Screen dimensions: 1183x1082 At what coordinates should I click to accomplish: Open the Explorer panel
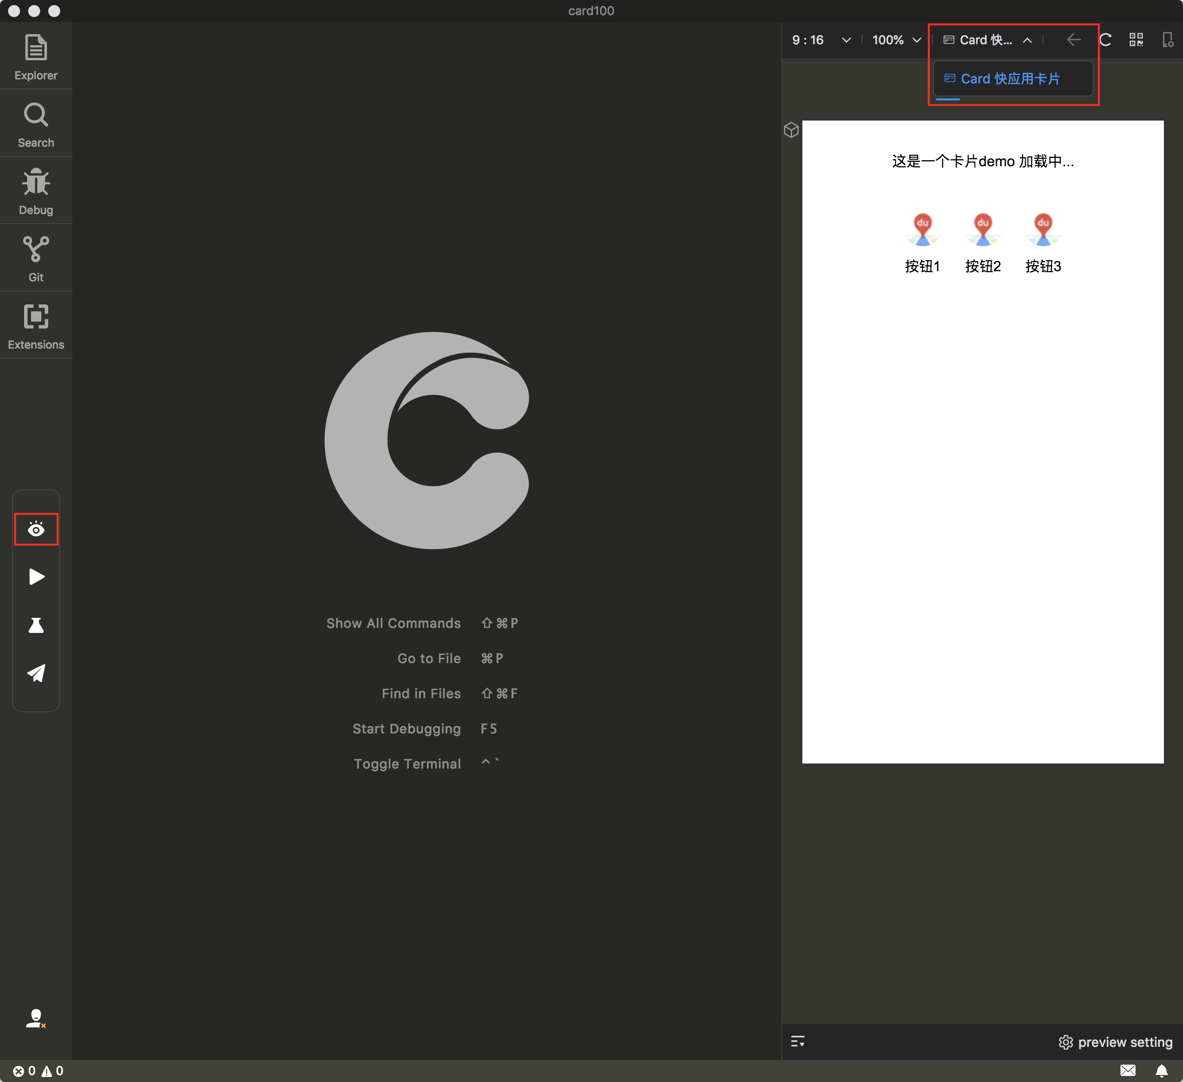[x=36, y=58]
